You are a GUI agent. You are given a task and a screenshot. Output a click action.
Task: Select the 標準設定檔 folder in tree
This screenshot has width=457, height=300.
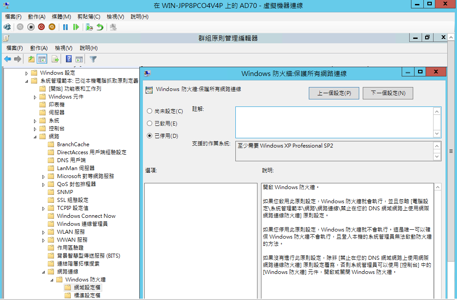[x=87, y=295]
